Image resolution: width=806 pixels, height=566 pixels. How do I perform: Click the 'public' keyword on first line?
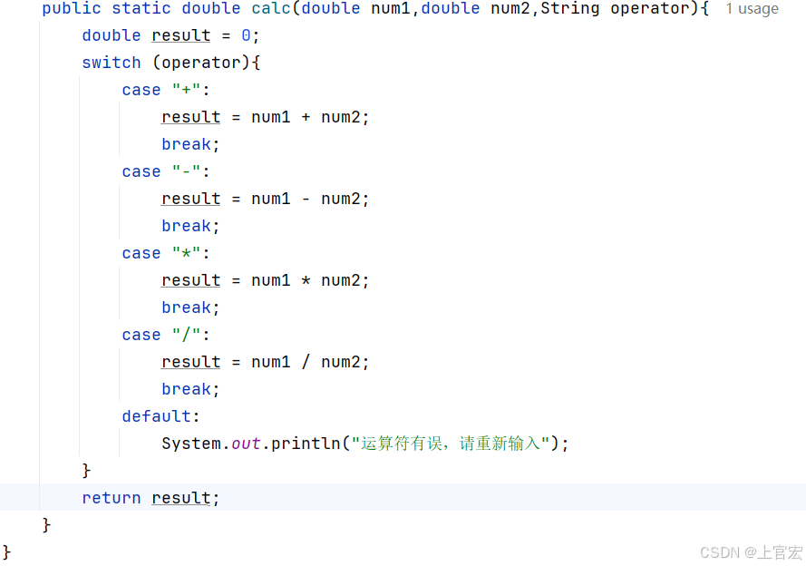click(71, 9)
